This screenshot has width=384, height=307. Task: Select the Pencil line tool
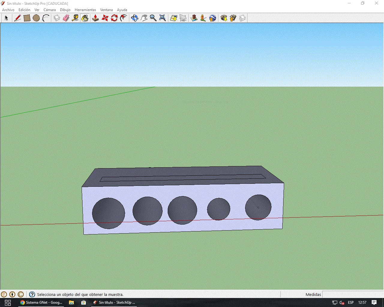point(18,18)
